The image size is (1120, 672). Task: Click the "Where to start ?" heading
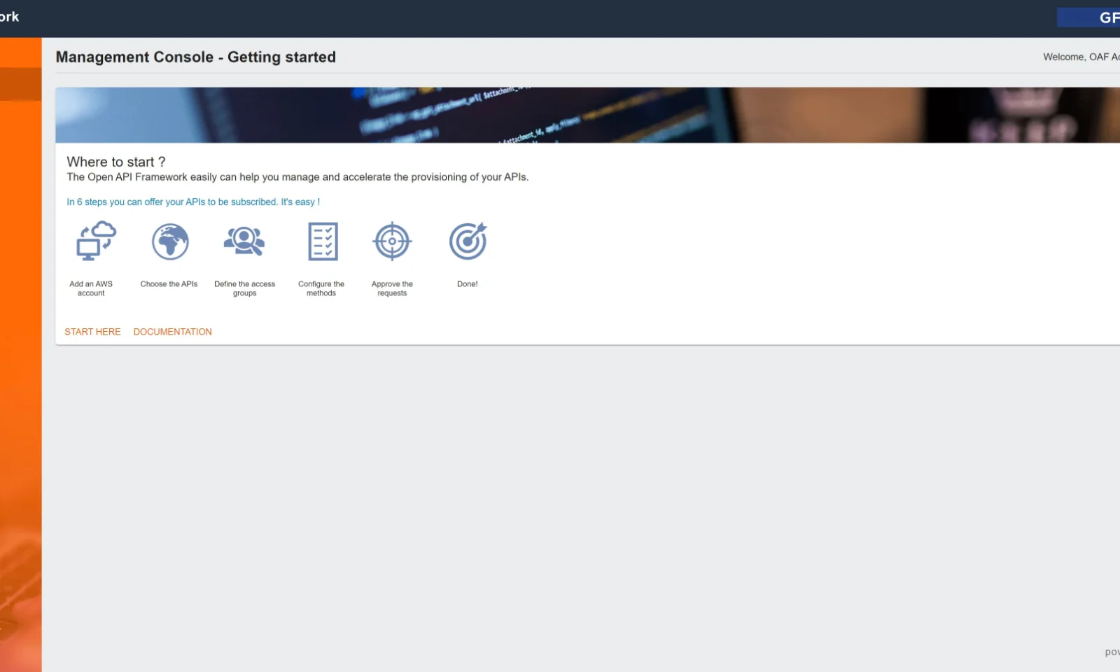point(115,162)
